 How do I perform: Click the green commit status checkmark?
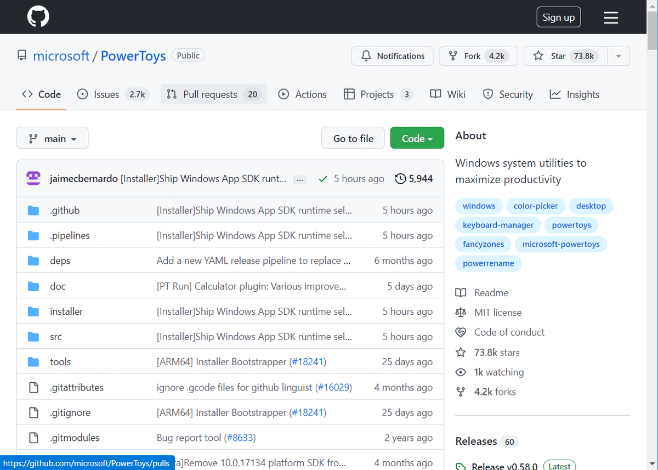[323, 179]
